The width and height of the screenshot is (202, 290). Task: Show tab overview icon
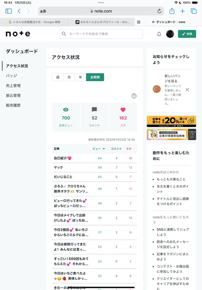click(193, 11)
